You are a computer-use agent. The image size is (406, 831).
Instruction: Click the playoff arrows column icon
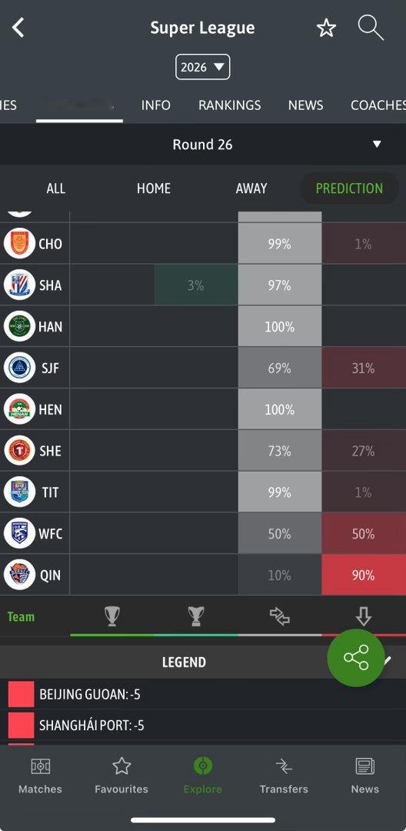coord(279,616)
